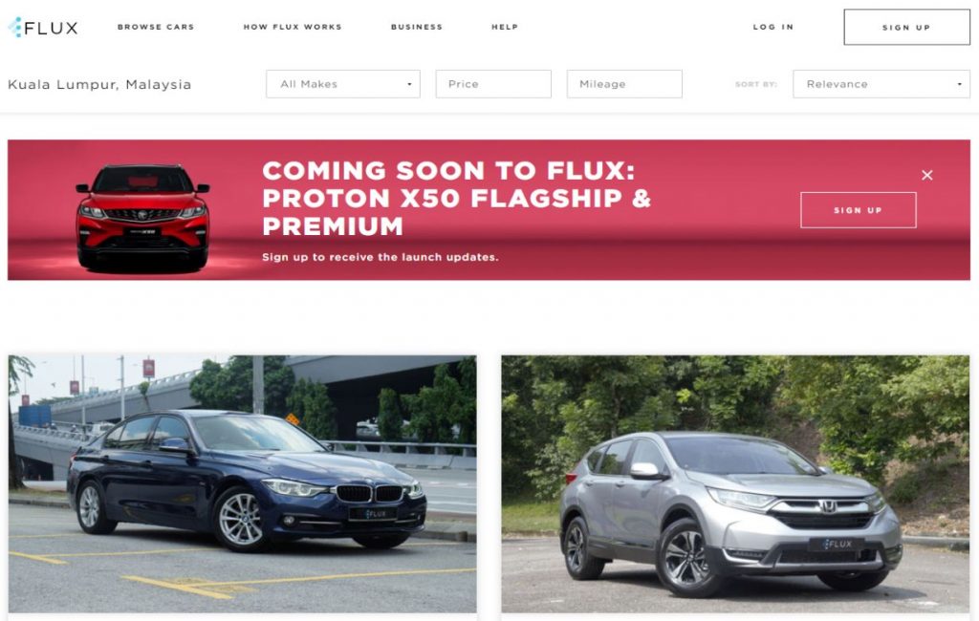This screenshot has width=979, height=621.
Task: Click the Mileage filter field
Action: [x=624, y=84]
